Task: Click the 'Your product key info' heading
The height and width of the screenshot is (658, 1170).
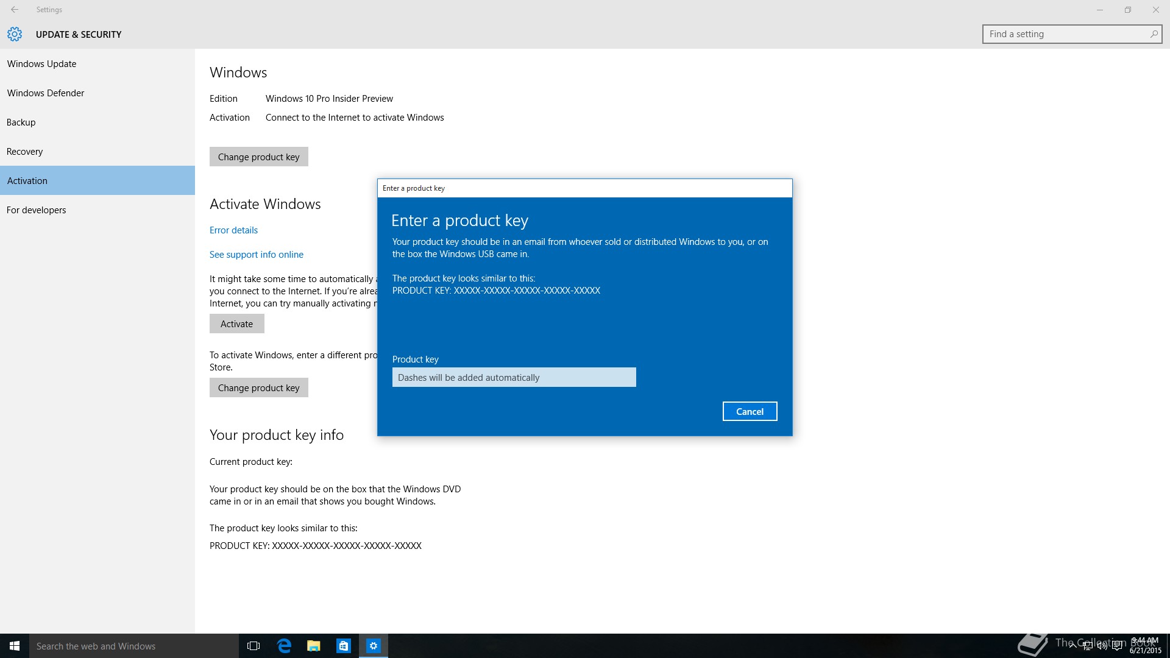Action: tap(277, 435)
